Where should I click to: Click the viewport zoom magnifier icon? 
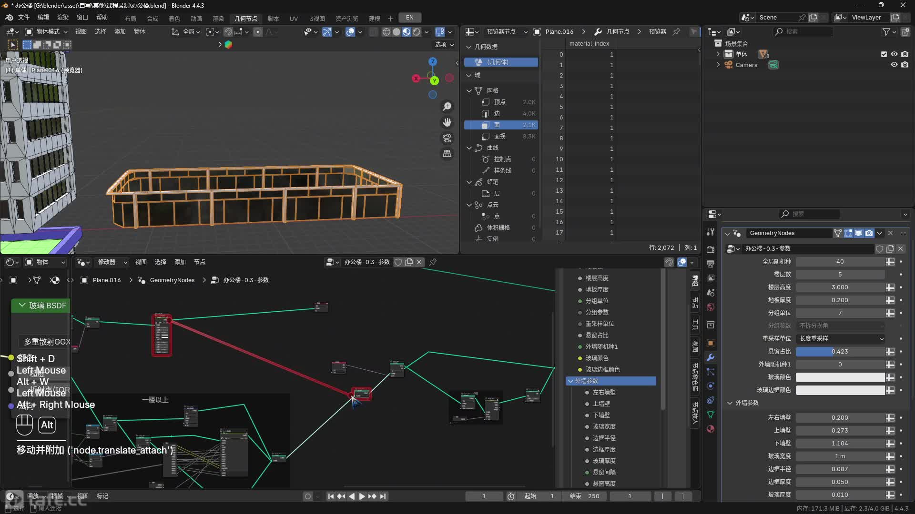(447, 107)
